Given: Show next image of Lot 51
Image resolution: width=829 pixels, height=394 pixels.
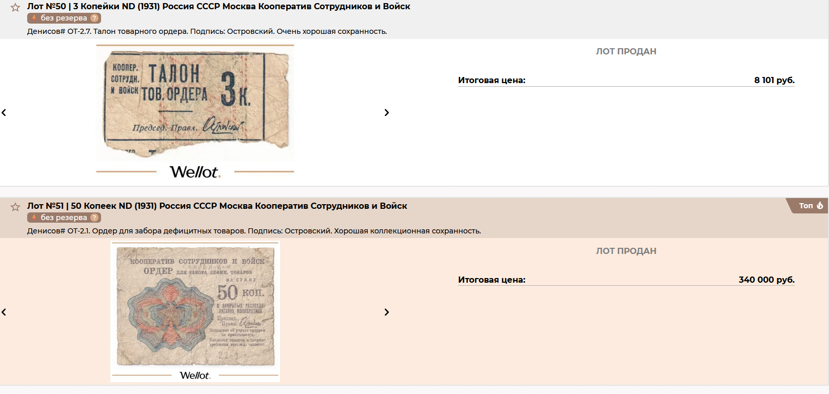Looking at the screenshot, I should (x=387, y=312).
